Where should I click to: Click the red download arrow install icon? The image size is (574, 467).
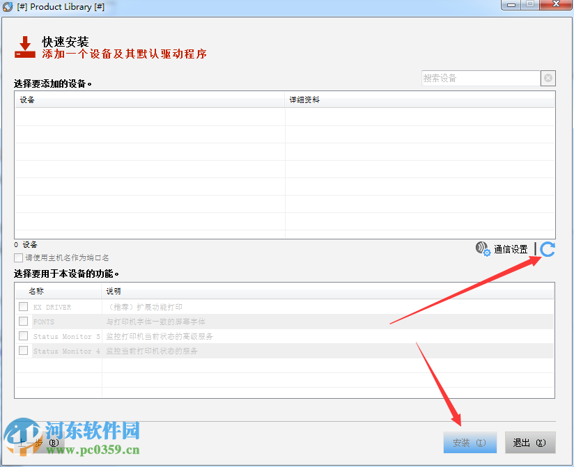25,47
